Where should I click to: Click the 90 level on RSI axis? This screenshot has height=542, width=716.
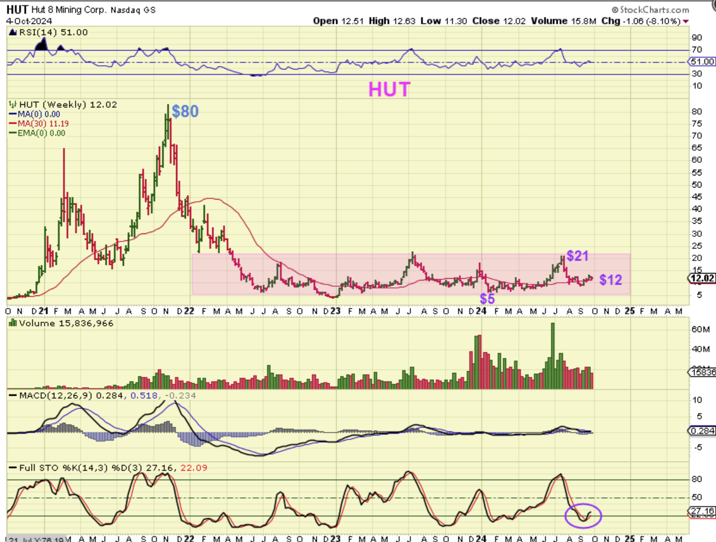695,38
